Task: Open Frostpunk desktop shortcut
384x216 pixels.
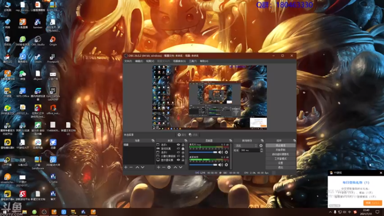Action: [53, 58]
